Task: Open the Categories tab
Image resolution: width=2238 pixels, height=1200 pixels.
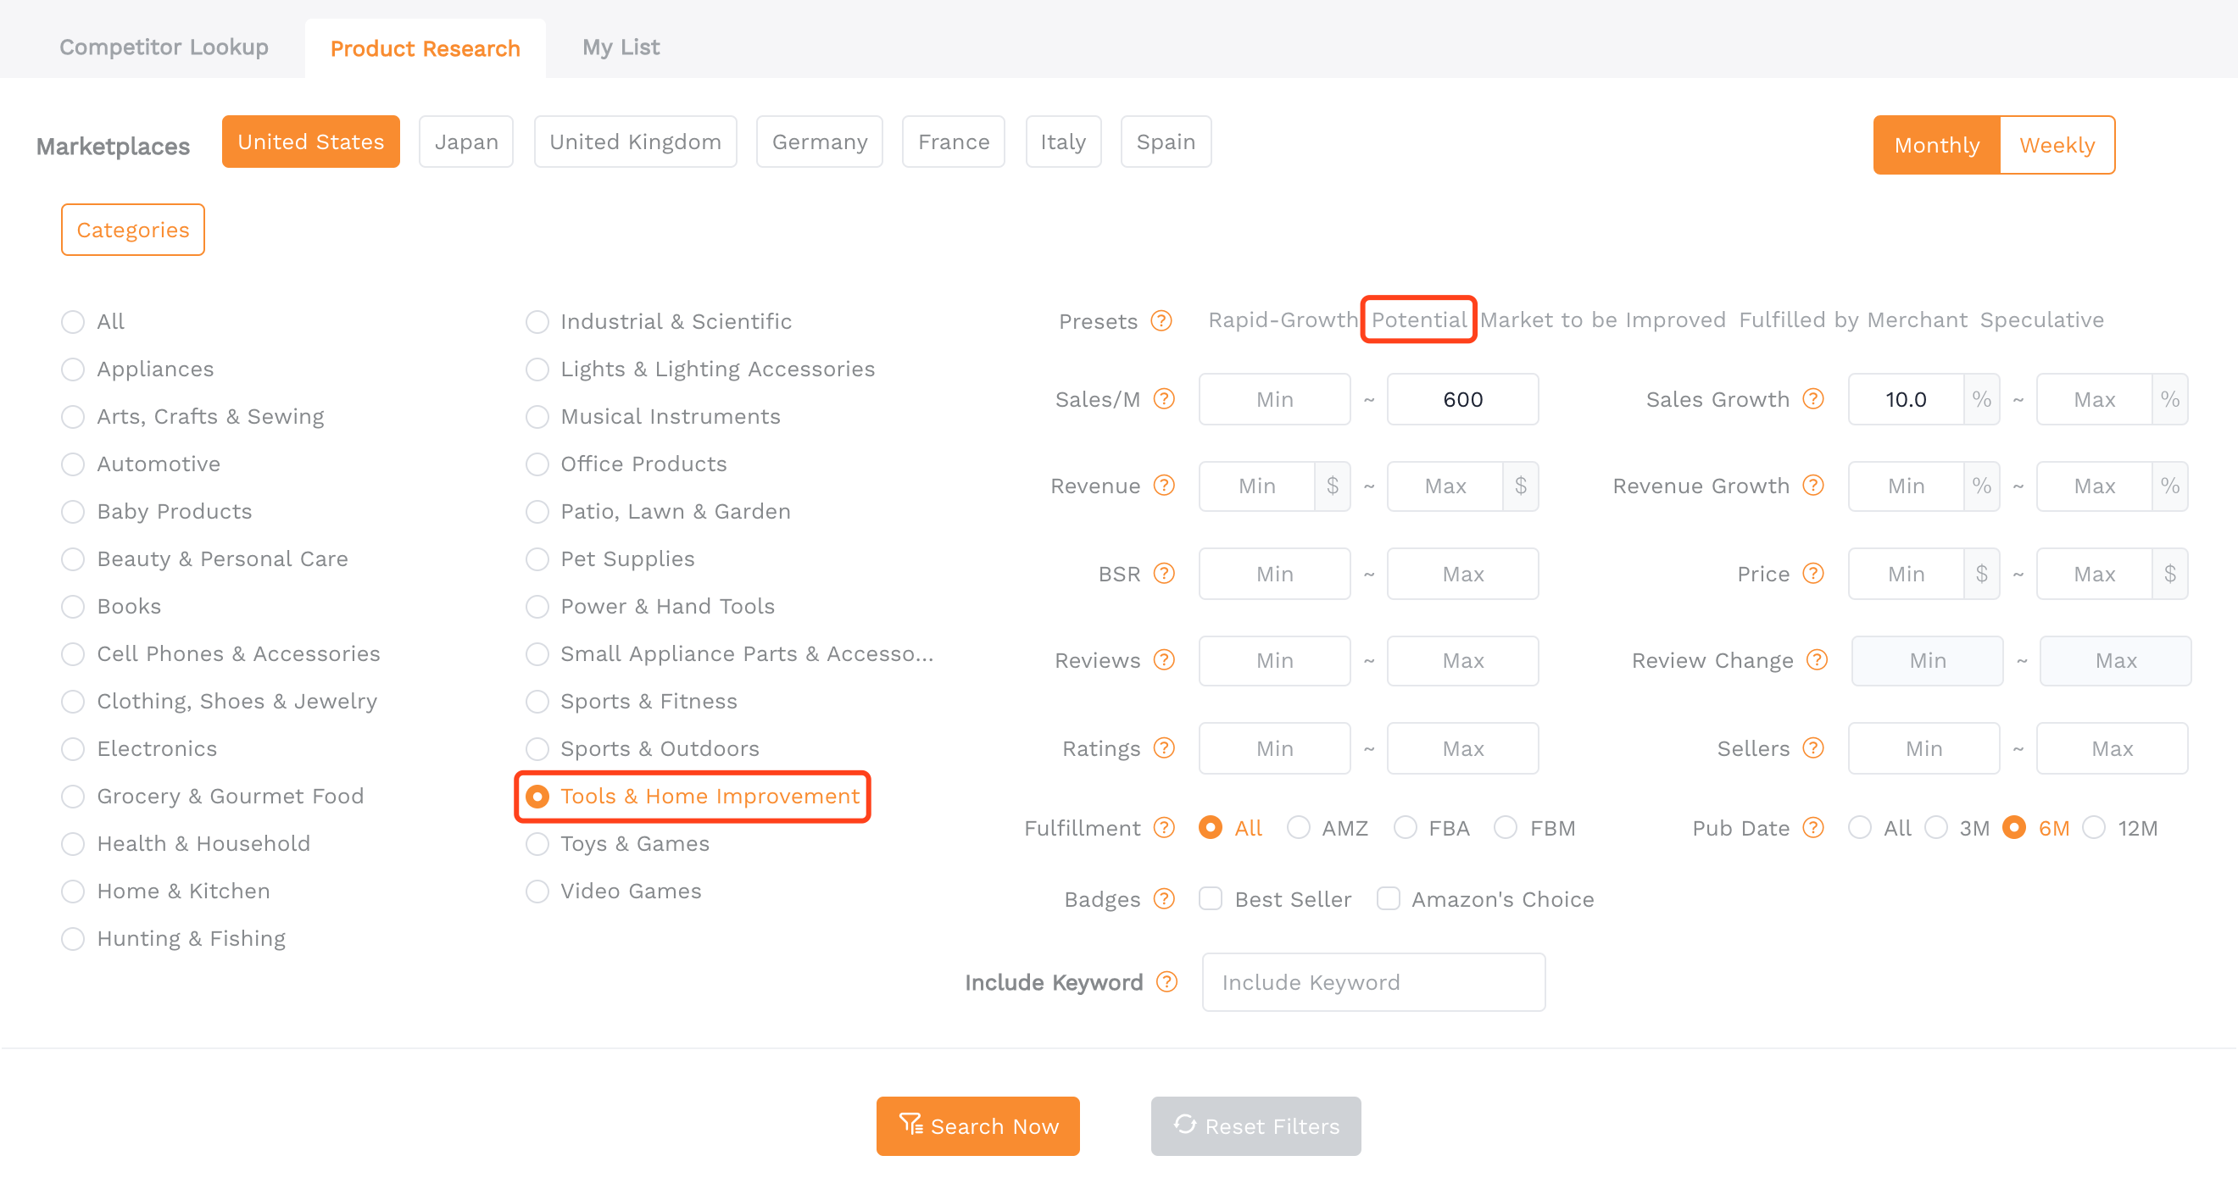Action: [x=133, y=231]
